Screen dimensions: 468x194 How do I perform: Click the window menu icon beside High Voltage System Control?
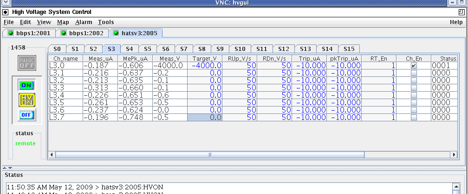[x=6, y=12]
